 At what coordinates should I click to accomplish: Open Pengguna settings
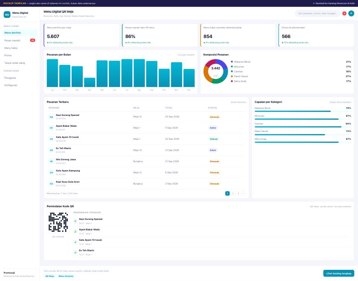point(20,78)
